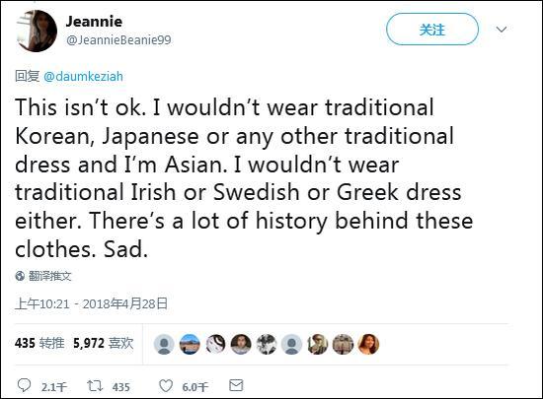Open the direct message envelope icon
This screenshot has width=543, height=399.
point(236,385)
